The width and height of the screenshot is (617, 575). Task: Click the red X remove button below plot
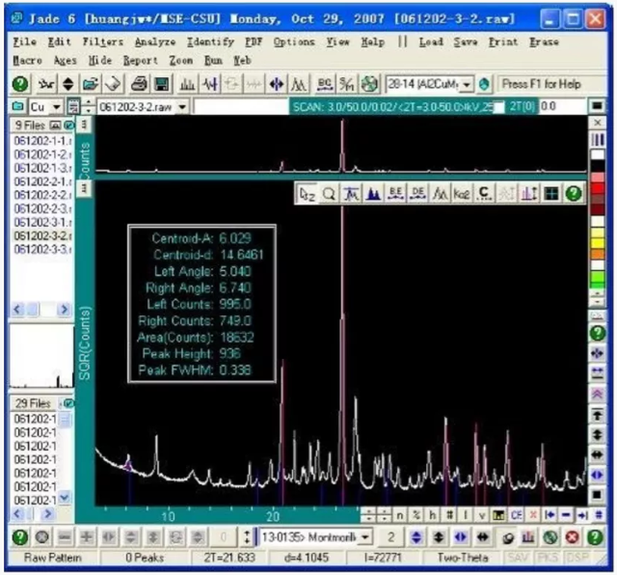533,515
